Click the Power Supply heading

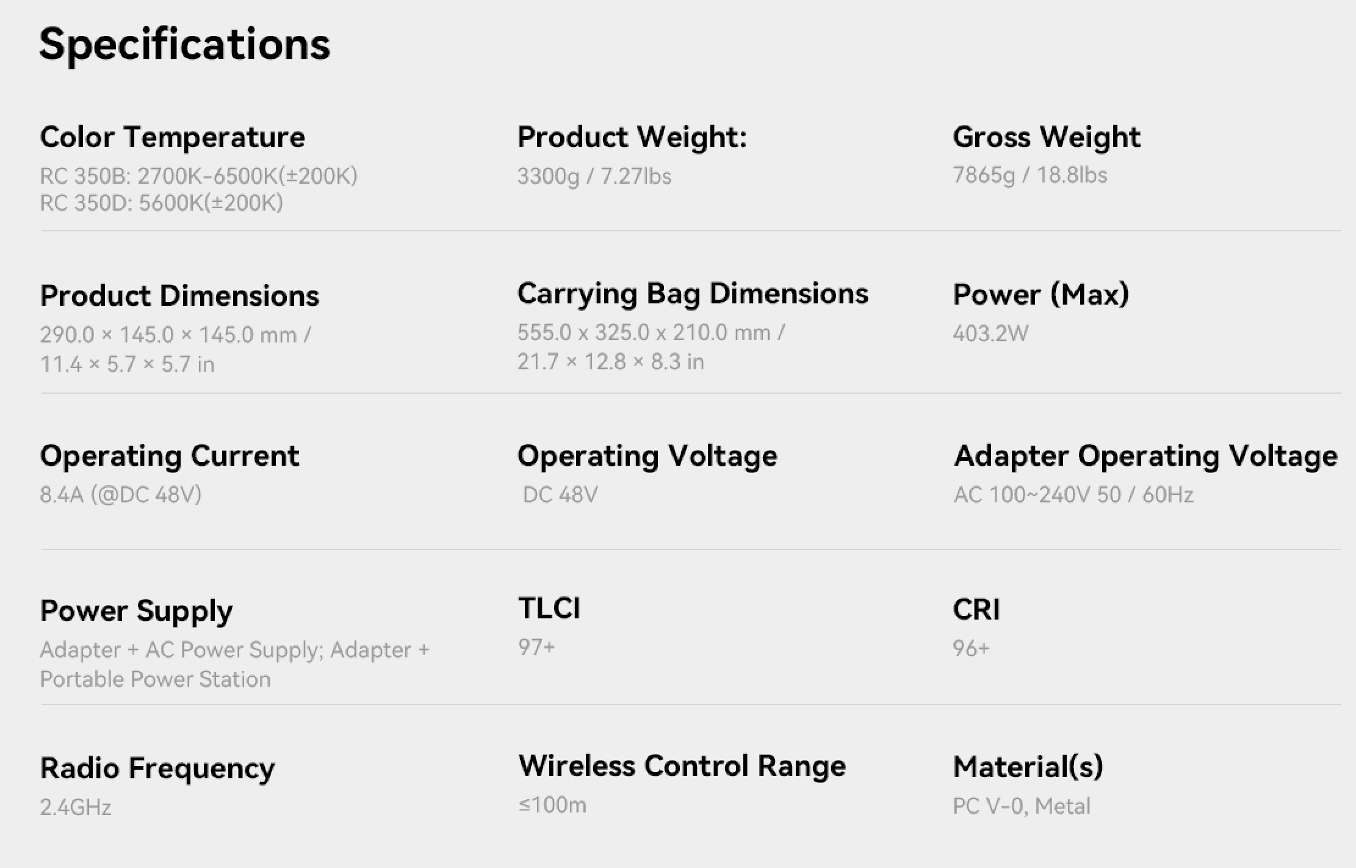point(136,610)
